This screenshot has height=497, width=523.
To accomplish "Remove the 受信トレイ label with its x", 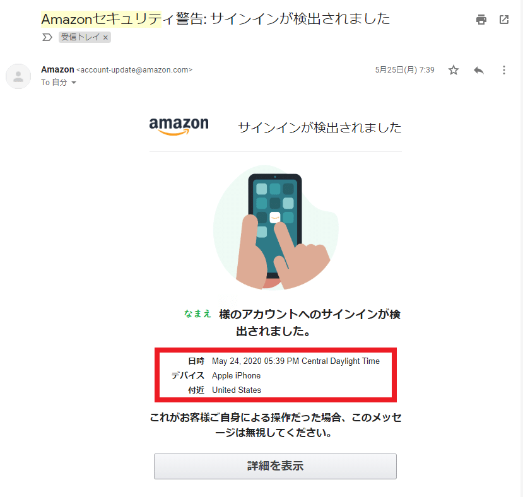I will click(x=105, y=37).
